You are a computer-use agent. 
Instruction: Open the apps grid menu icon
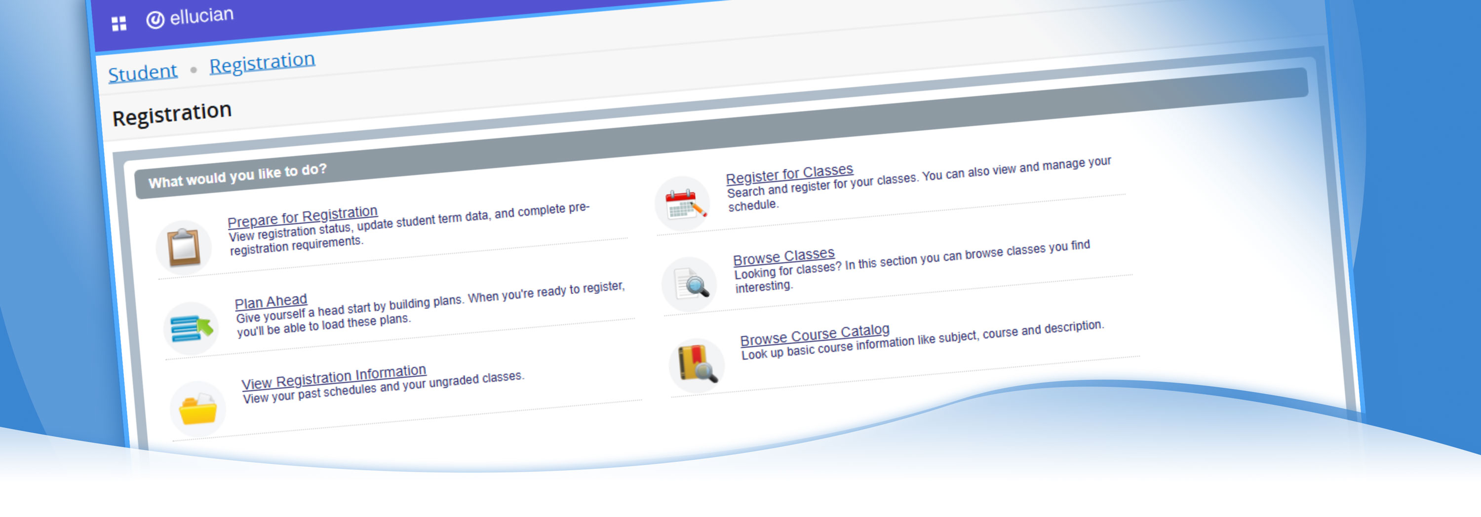coord(119,24)
